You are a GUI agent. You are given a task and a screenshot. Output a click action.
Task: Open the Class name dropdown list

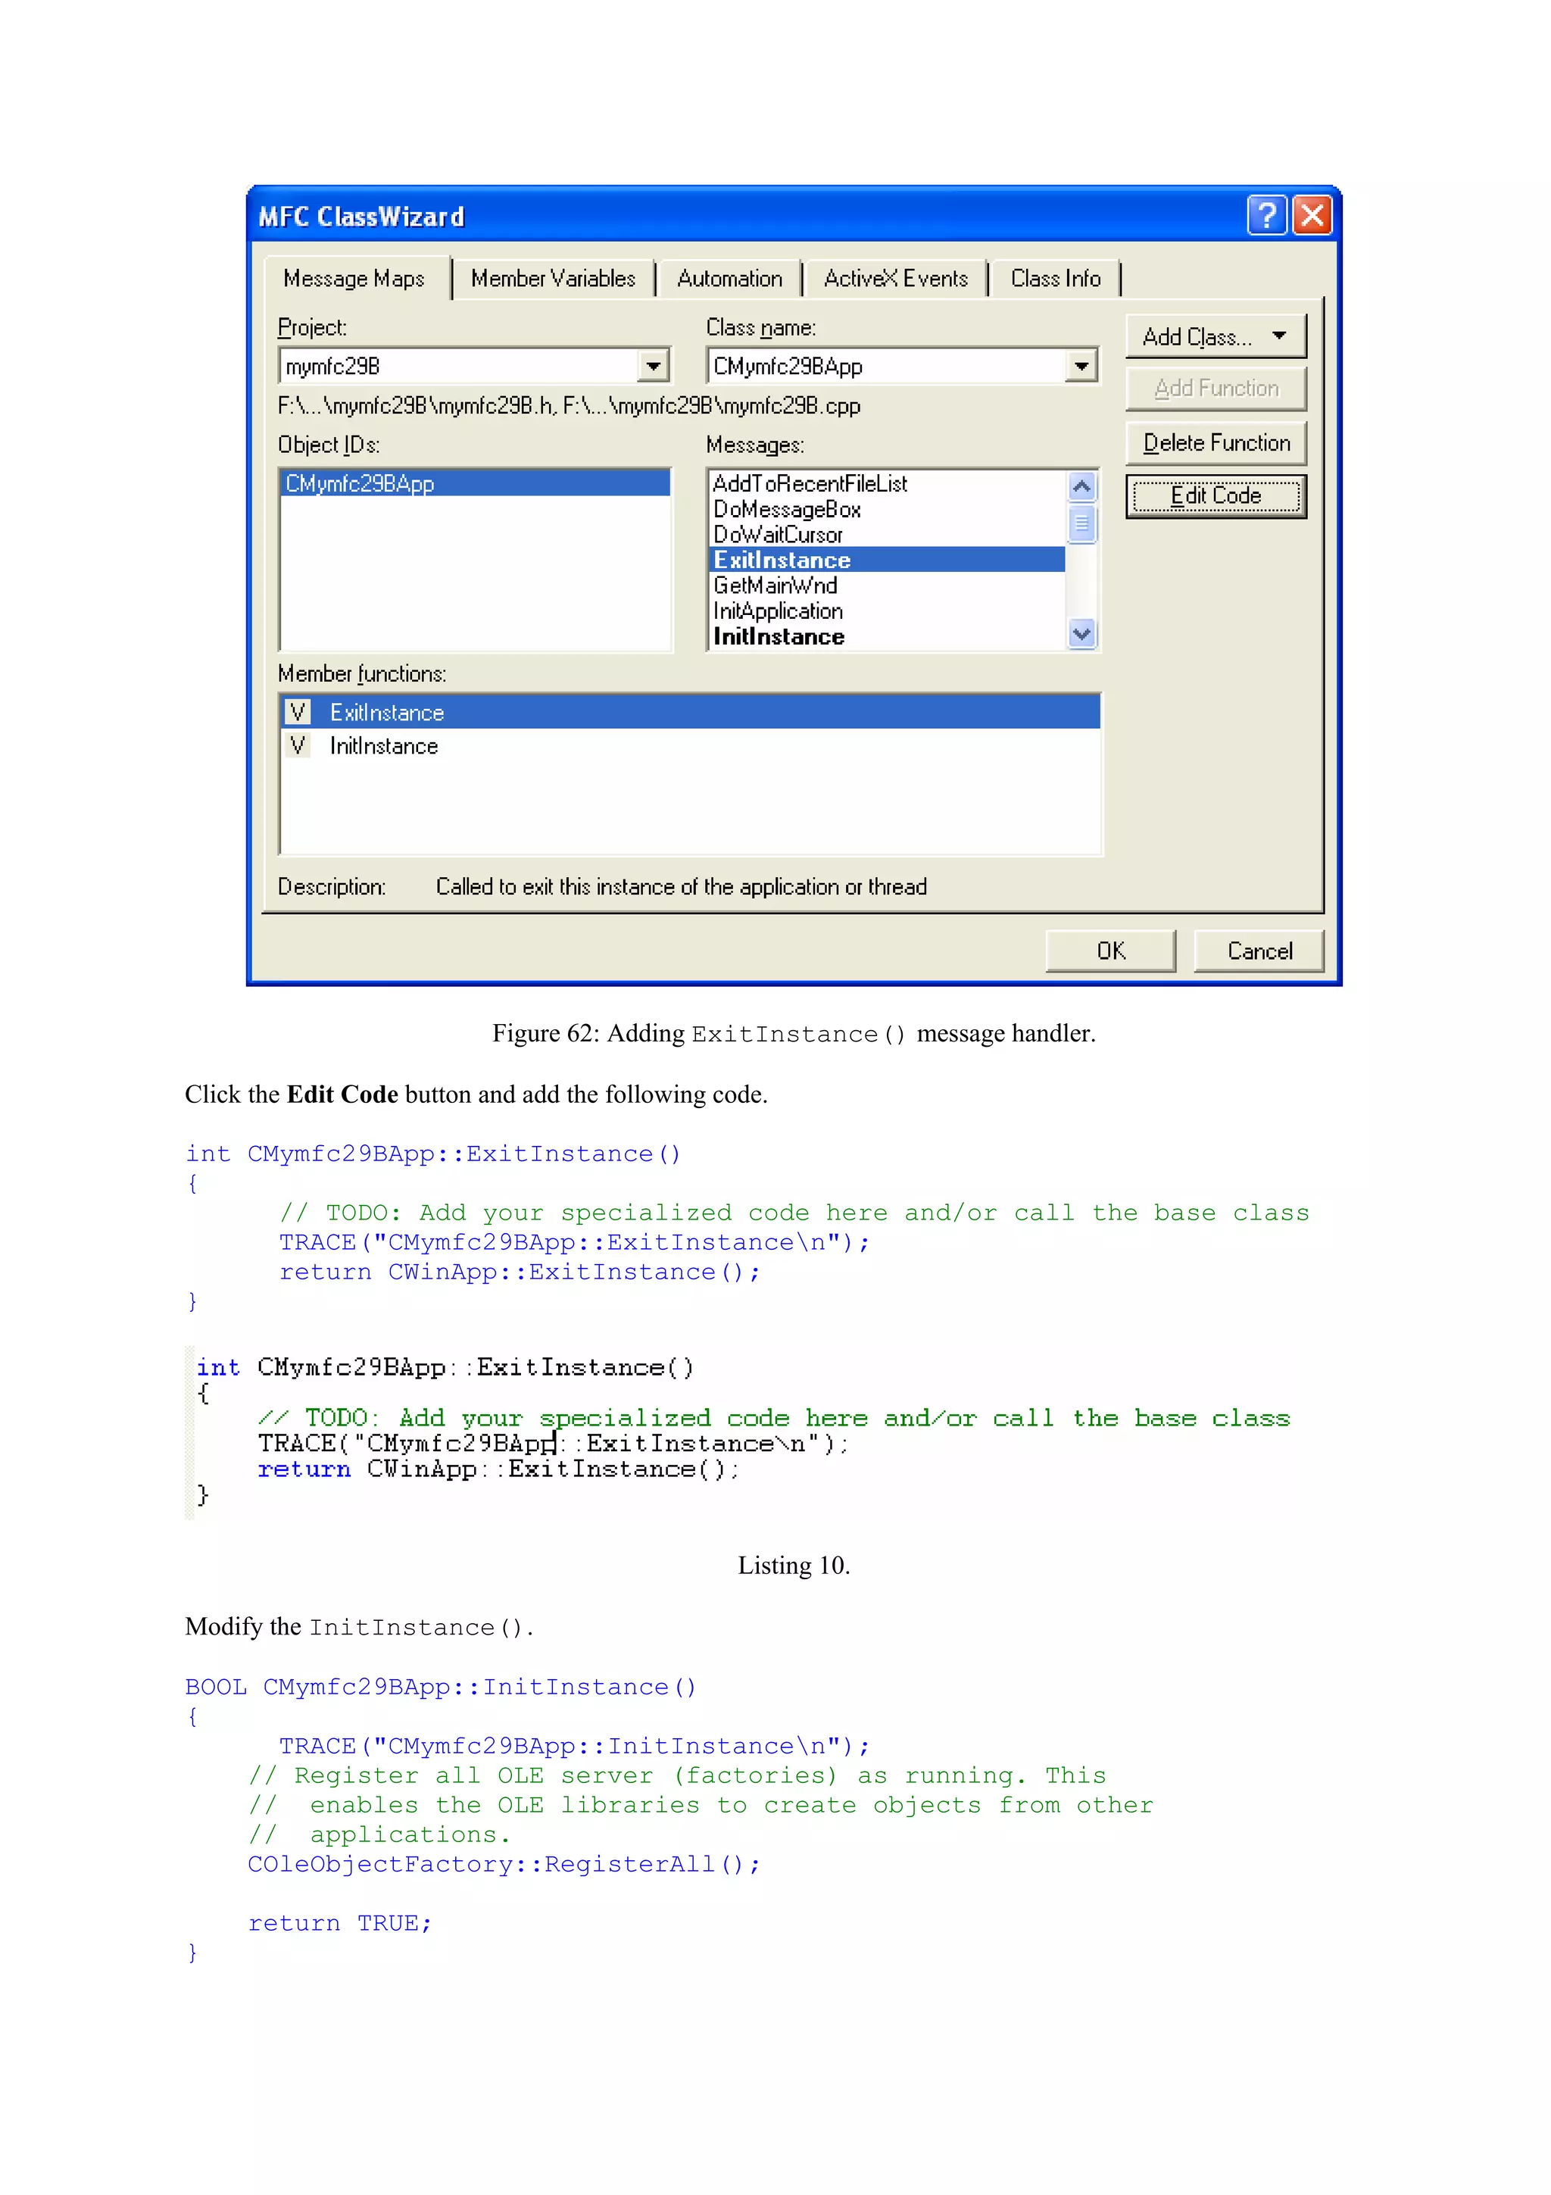1081,366
